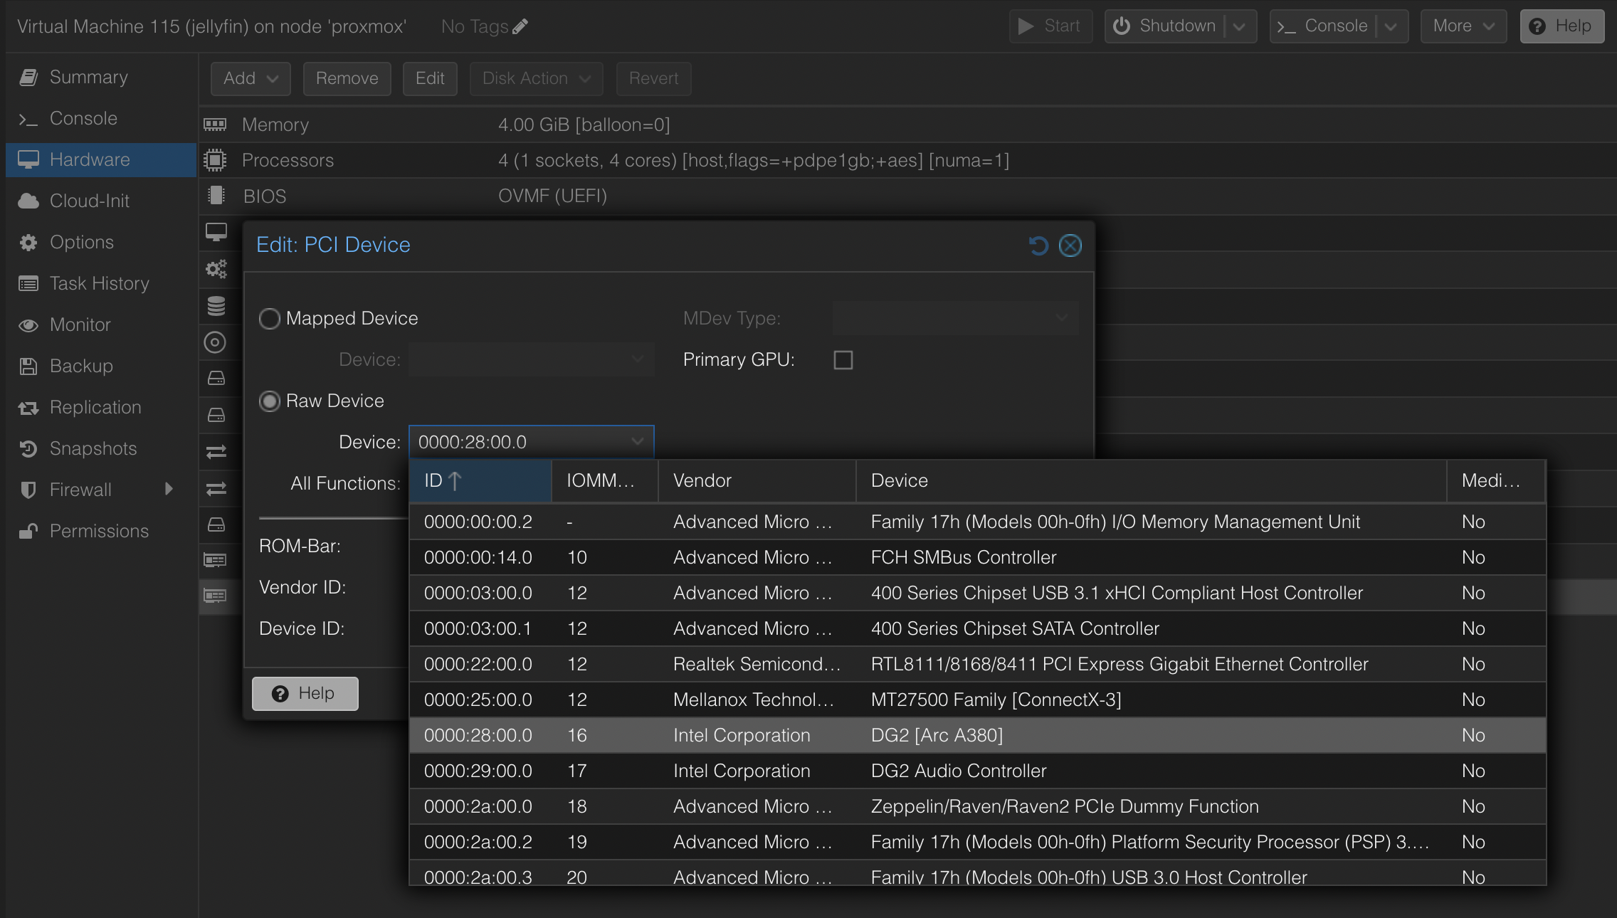
Task: Expand the Firewall submenu arrow
Action: click(169, 489)
